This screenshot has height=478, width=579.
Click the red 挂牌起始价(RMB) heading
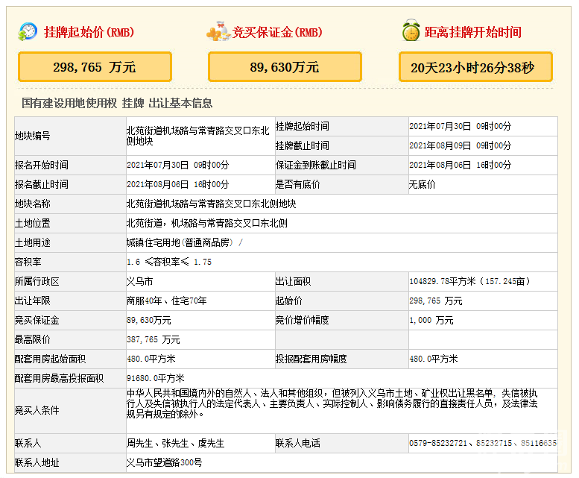click(89, 33)
